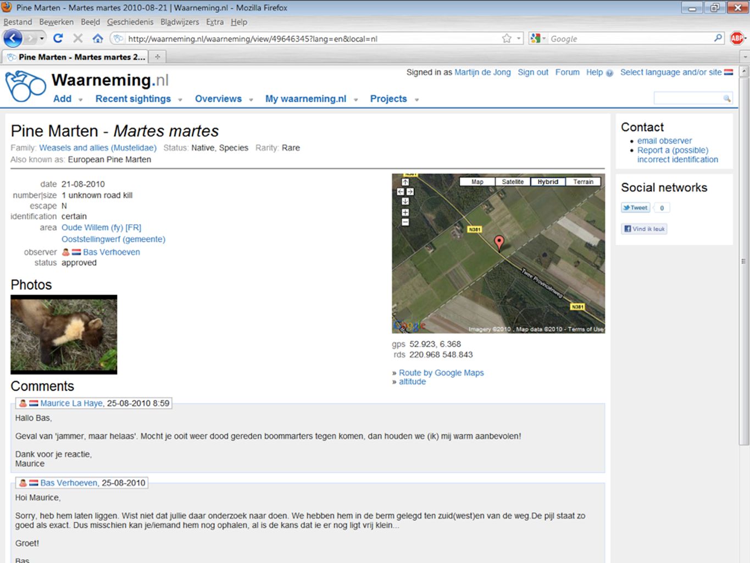
Task: Open the Extra menu
Action: pyautogui.click(x=215, y=22)
